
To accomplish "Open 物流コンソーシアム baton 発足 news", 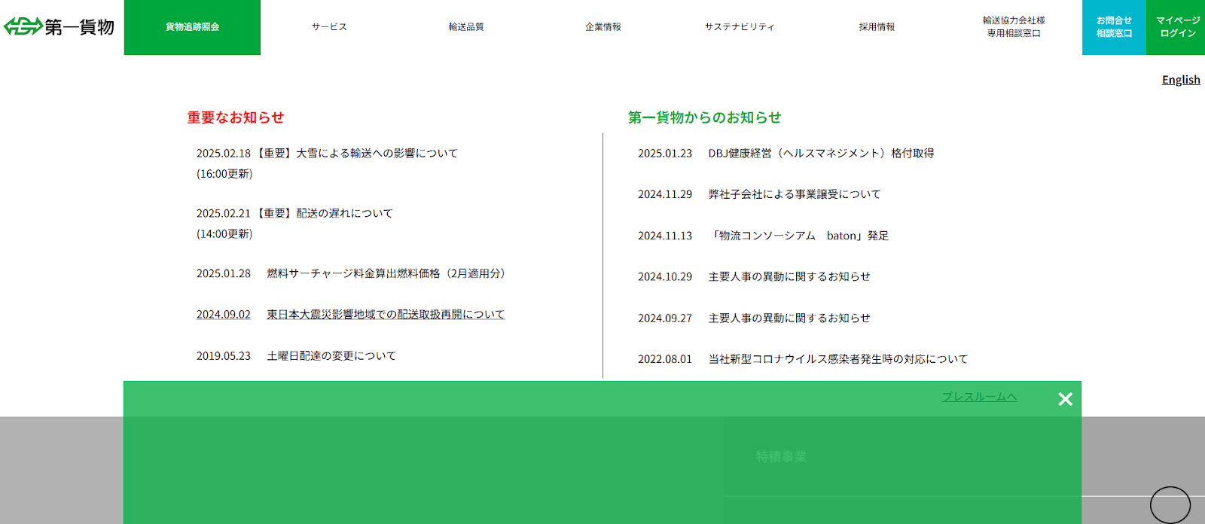I will click(x=763, y=236).
